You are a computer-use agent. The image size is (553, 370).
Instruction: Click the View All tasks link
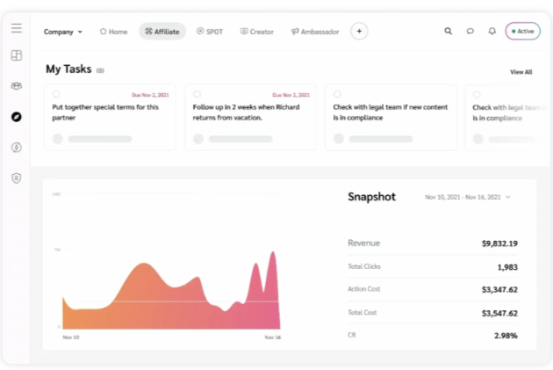[x=521, y=72]
